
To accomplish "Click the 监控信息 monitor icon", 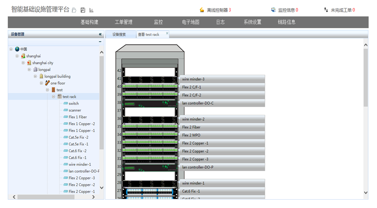I will point(273,10).
